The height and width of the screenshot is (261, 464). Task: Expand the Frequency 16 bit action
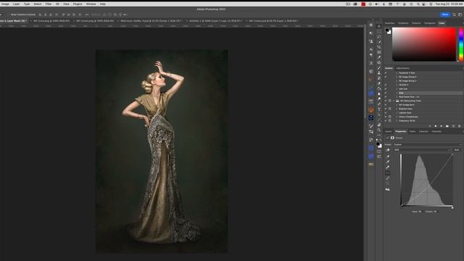397,121
